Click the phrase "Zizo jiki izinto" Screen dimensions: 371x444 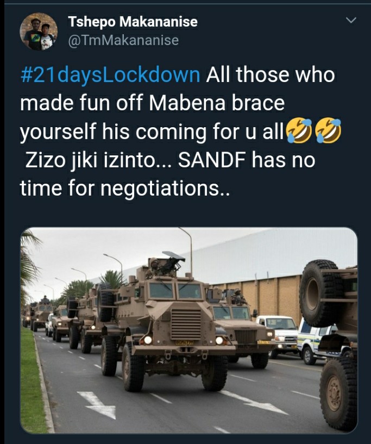tap(92, 160)
